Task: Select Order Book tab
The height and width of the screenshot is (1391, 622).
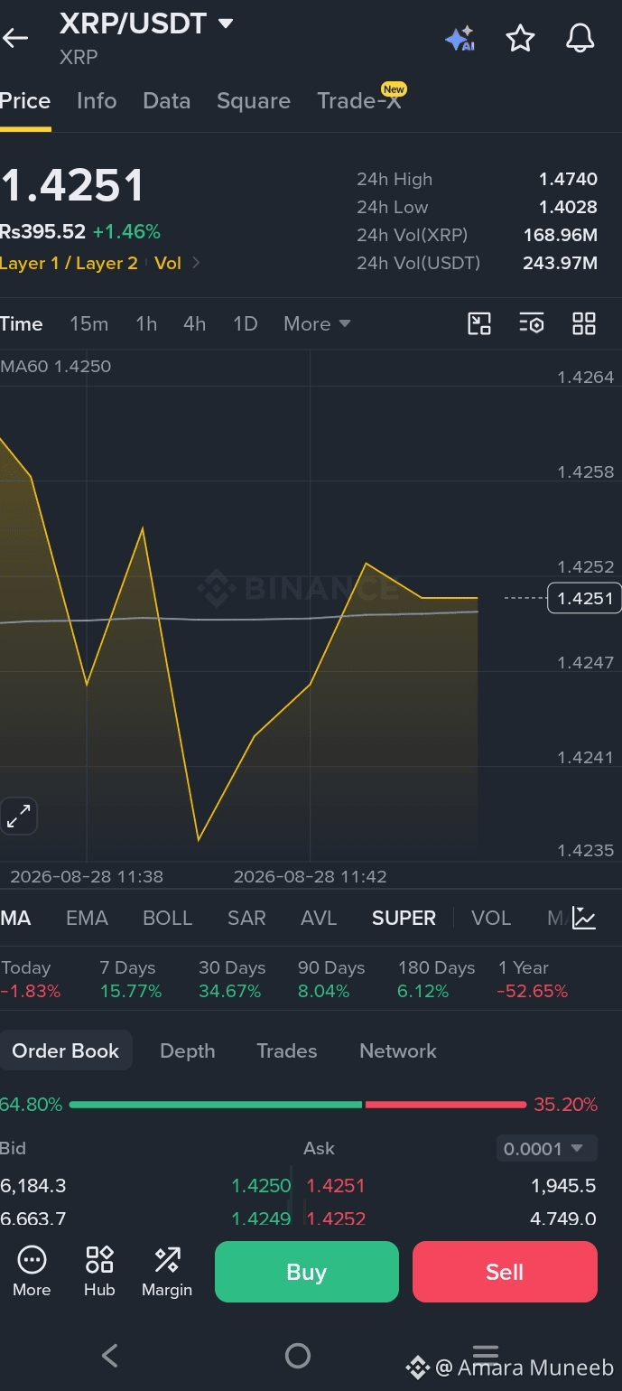Action: coord(66,1050)
